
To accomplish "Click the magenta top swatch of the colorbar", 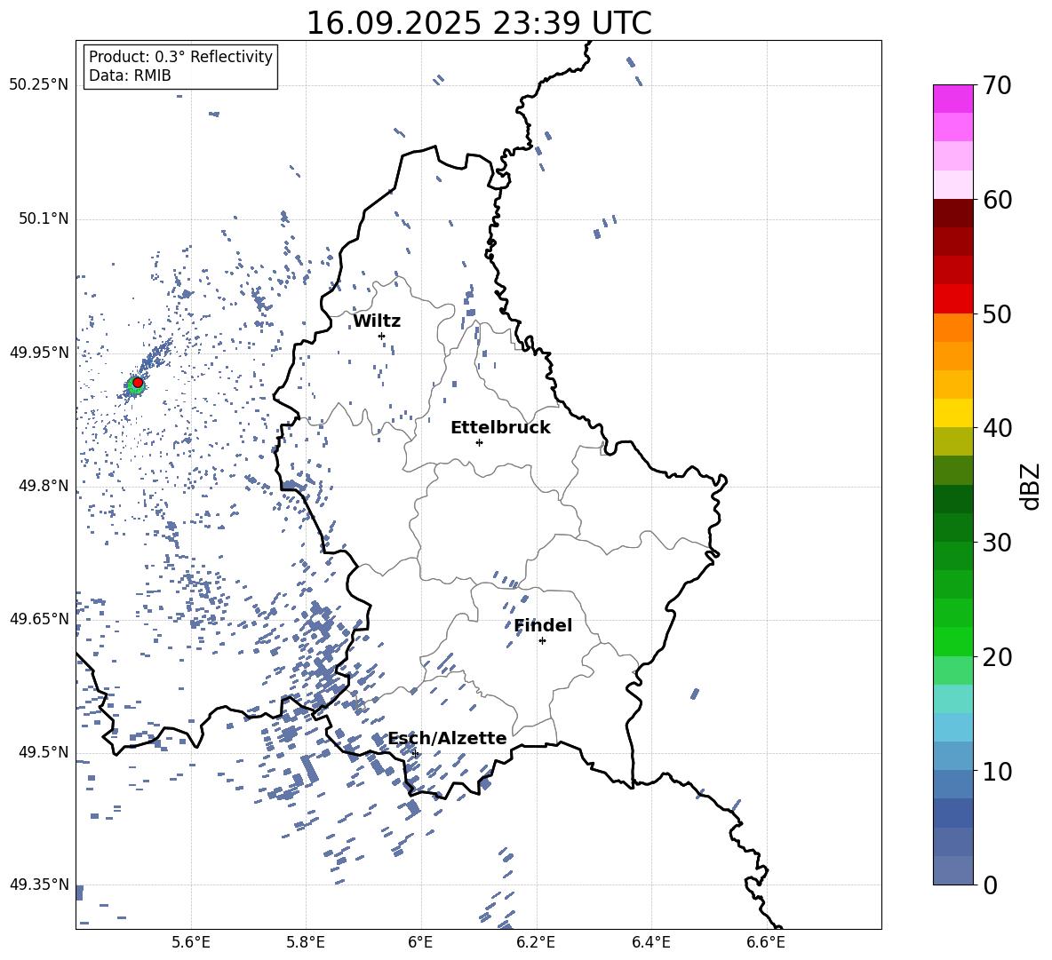I will pos(953,99).
